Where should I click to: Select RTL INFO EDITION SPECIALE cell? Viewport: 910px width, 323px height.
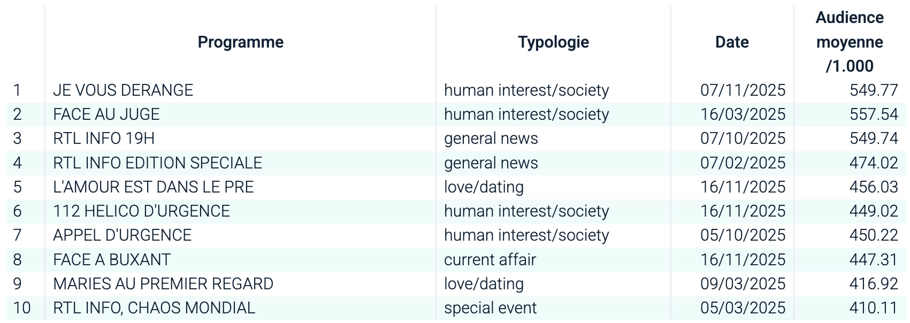click(x=158, y=163)
